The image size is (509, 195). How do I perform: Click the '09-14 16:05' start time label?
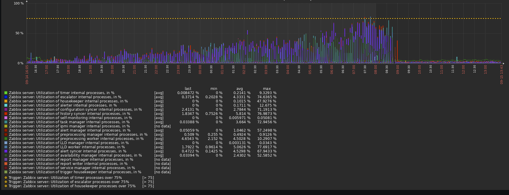[27, 75]
